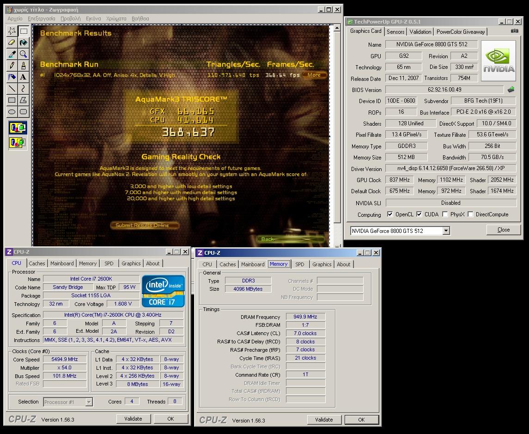Switch to the Sensors tab in GPU-Z
The height and width of the screenshot is (434, 529).
pyautogui.click(x=395, y=32)
